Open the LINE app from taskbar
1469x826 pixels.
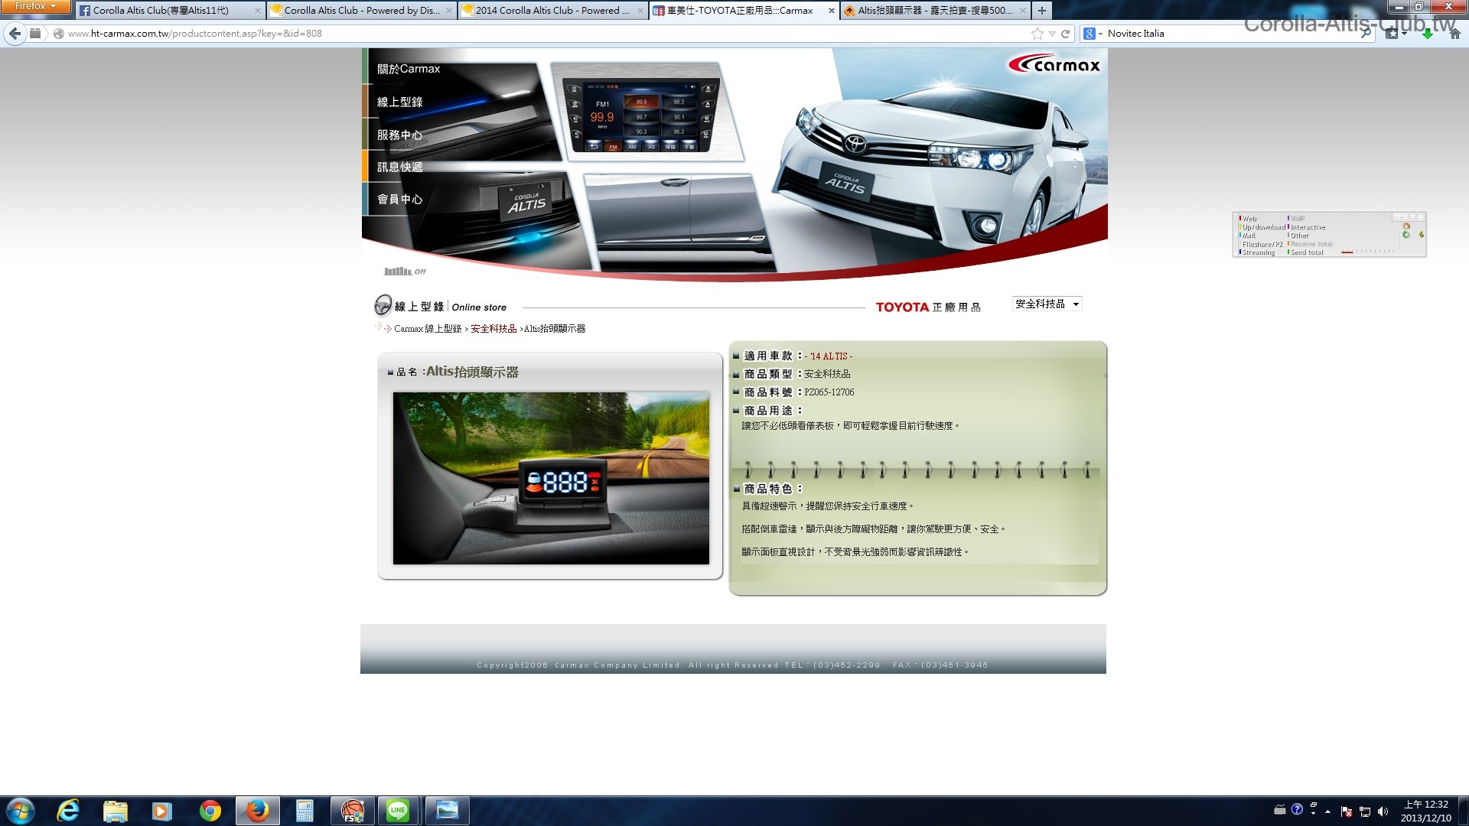pyautogui.click(x=399, y=811)
